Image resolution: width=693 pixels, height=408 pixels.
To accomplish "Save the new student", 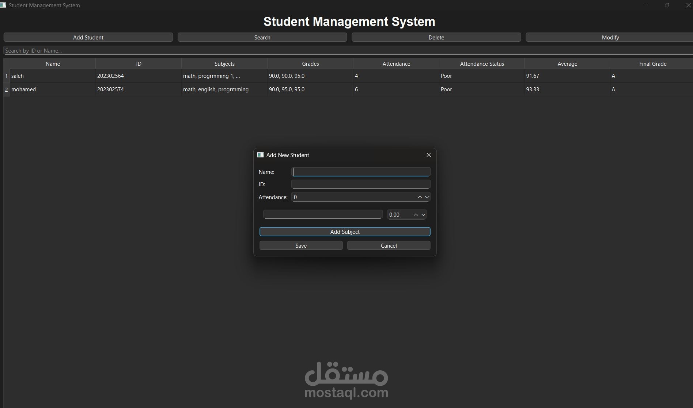I will (x=301, y=245).
